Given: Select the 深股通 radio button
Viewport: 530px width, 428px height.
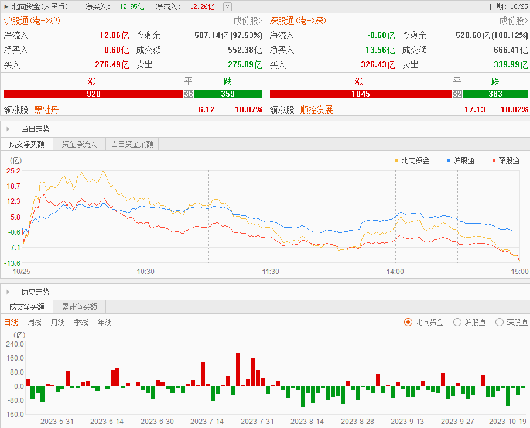Looking at the screenshot, I should click(x=500, y=322).
